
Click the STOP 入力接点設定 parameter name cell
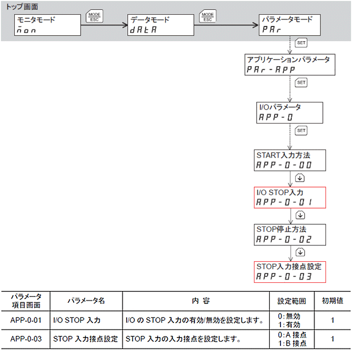(x=86, y=339)
